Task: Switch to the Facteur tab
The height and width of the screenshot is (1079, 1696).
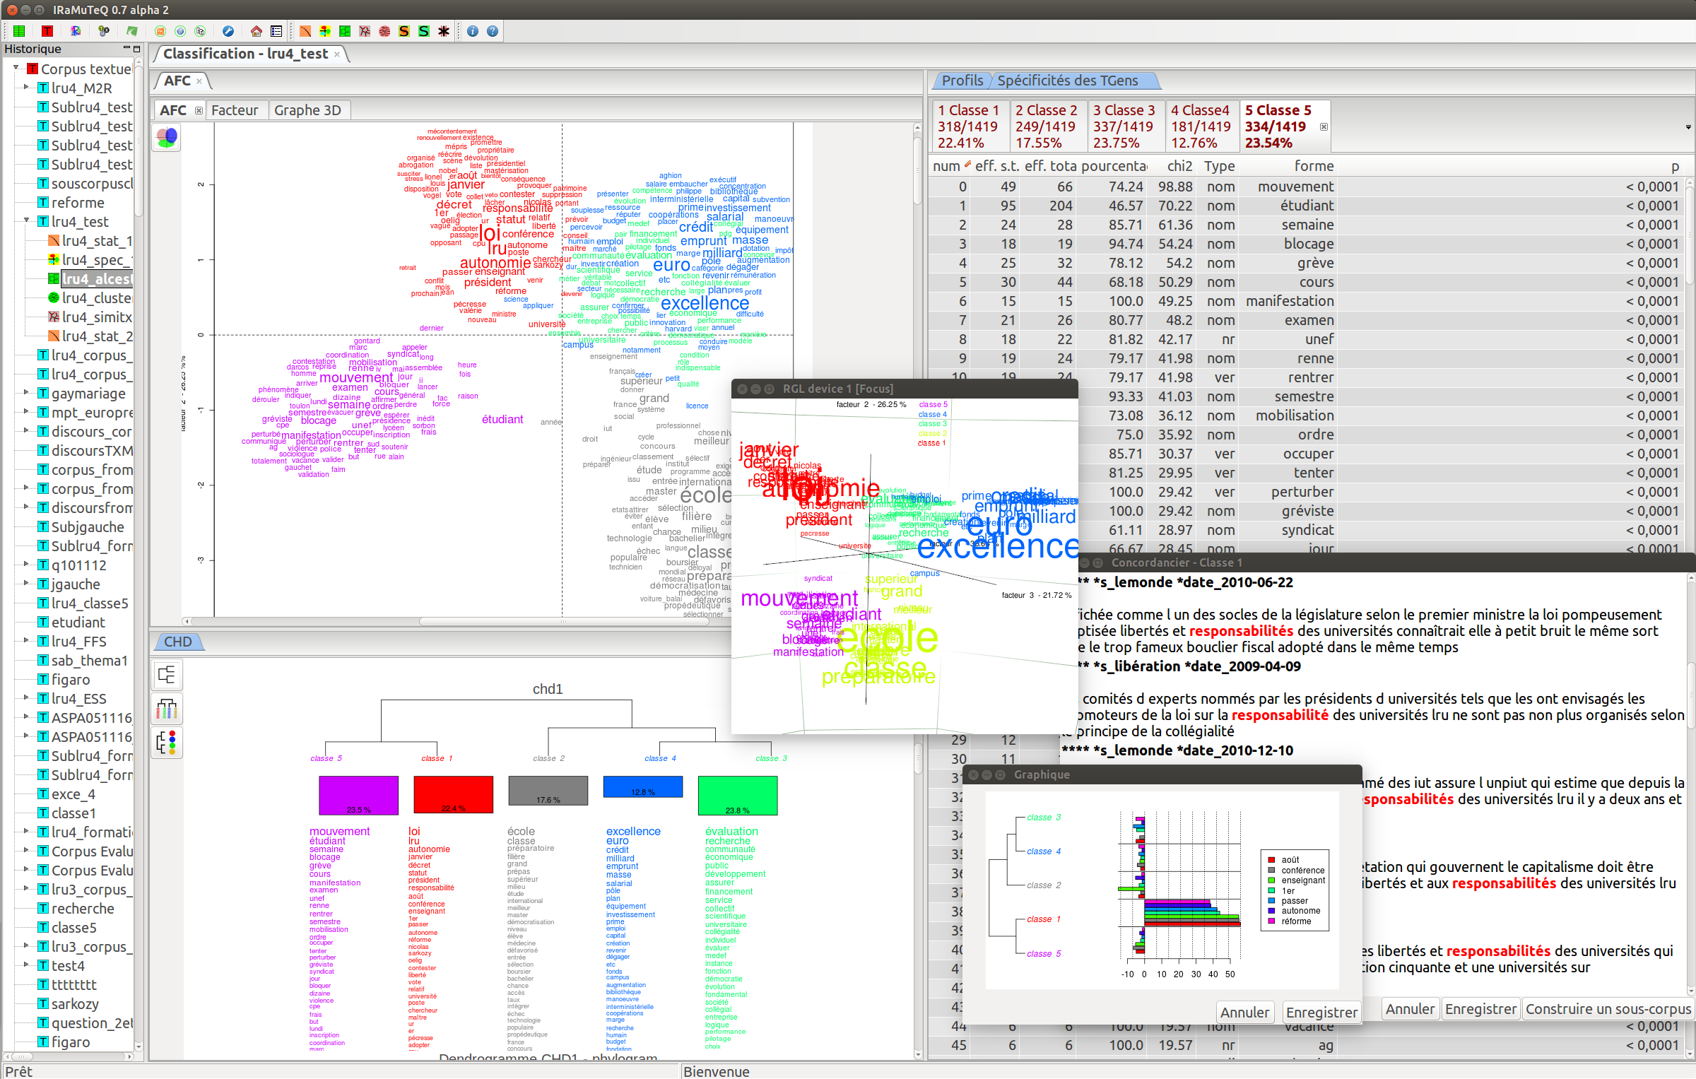Action: tap(235, 110)
